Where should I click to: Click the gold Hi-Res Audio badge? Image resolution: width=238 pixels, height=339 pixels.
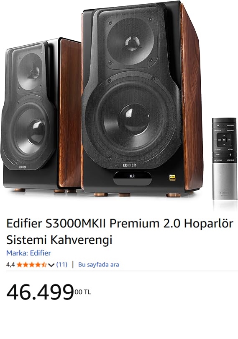172,177
